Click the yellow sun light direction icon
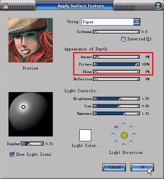Screen dimensions: 164x179 click(124, 135)
